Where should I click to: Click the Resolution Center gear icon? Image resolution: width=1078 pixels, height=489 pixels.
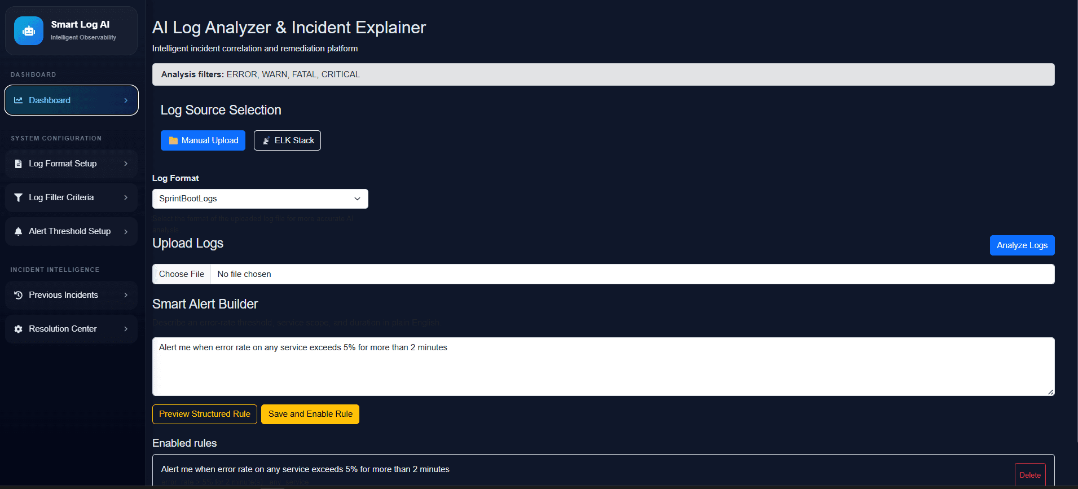19,329
